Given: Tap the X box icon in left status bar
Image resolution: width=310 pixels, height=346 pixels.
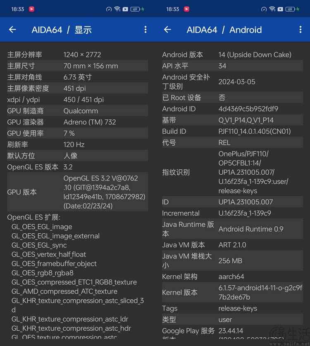Looking at the screenshot, I should click(125, 9).
